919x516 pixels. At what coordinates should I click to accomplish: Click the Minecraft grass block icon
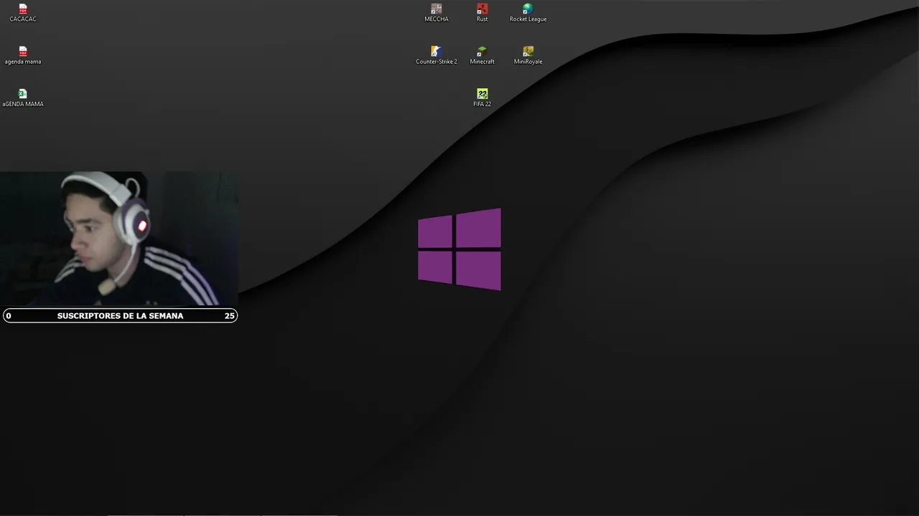482,52
